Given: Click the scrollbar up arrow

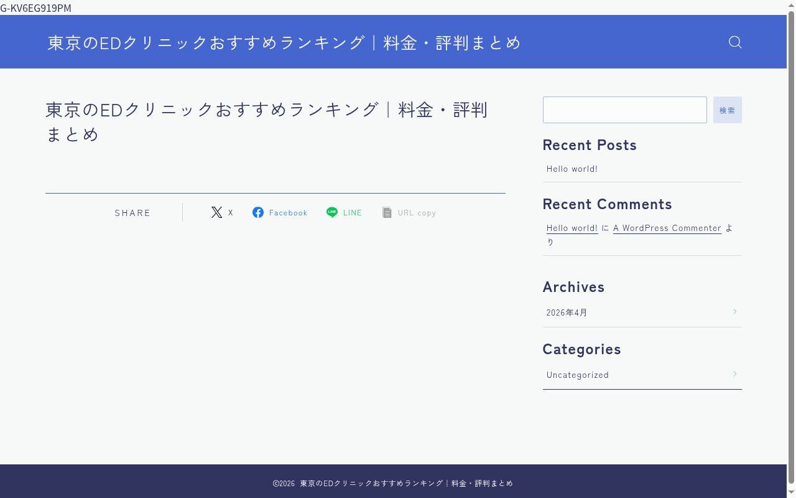Looking at the screenshot, I should pyautogui.click(x=791, y=5).
